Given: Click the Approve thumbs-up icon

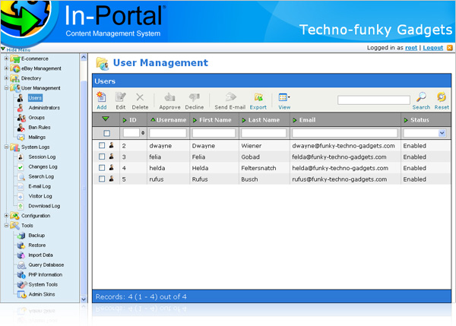Looking at the screenshot, I should 169,97.
